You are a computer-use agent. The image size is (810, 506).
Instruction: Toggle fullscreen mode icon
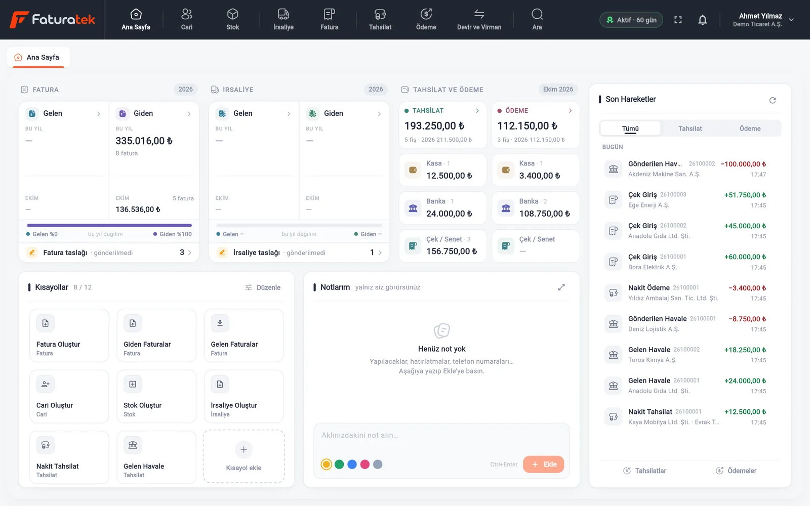pos(678,20)
